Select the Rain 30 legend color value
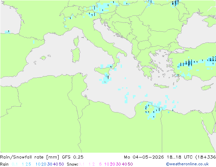 click(50, 164)
